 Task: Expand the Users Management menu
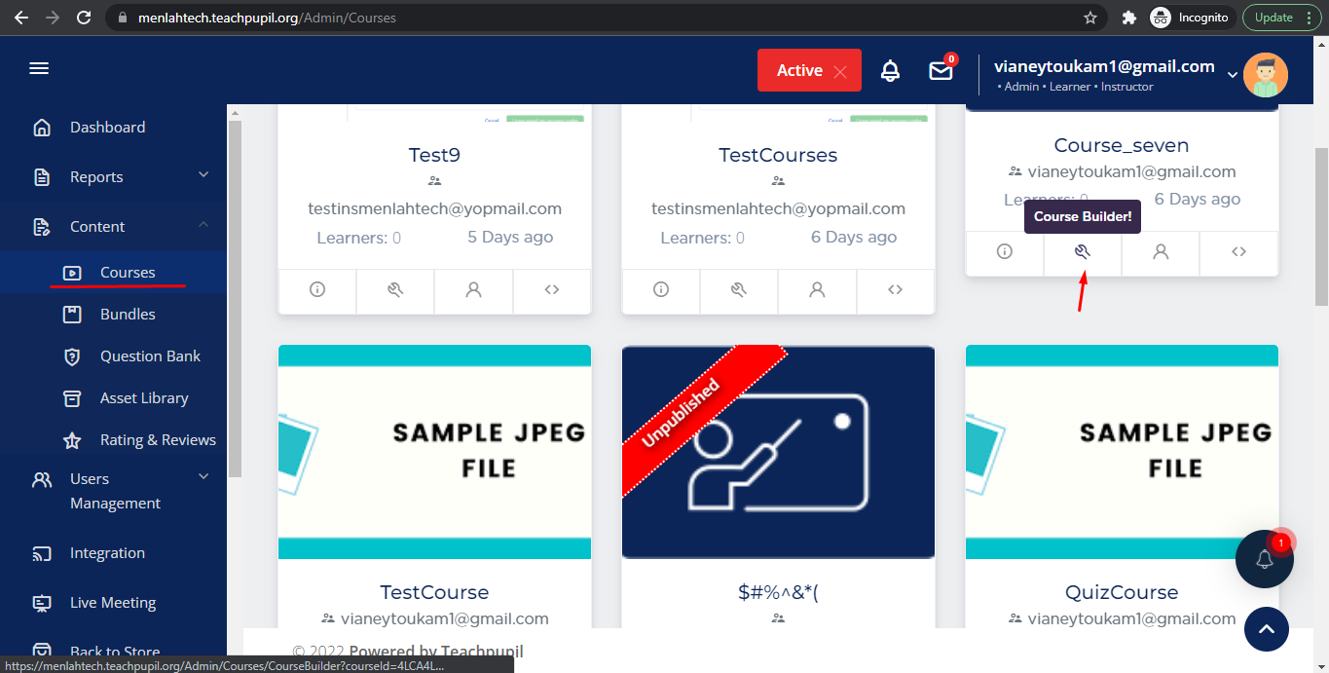(203, 477)
